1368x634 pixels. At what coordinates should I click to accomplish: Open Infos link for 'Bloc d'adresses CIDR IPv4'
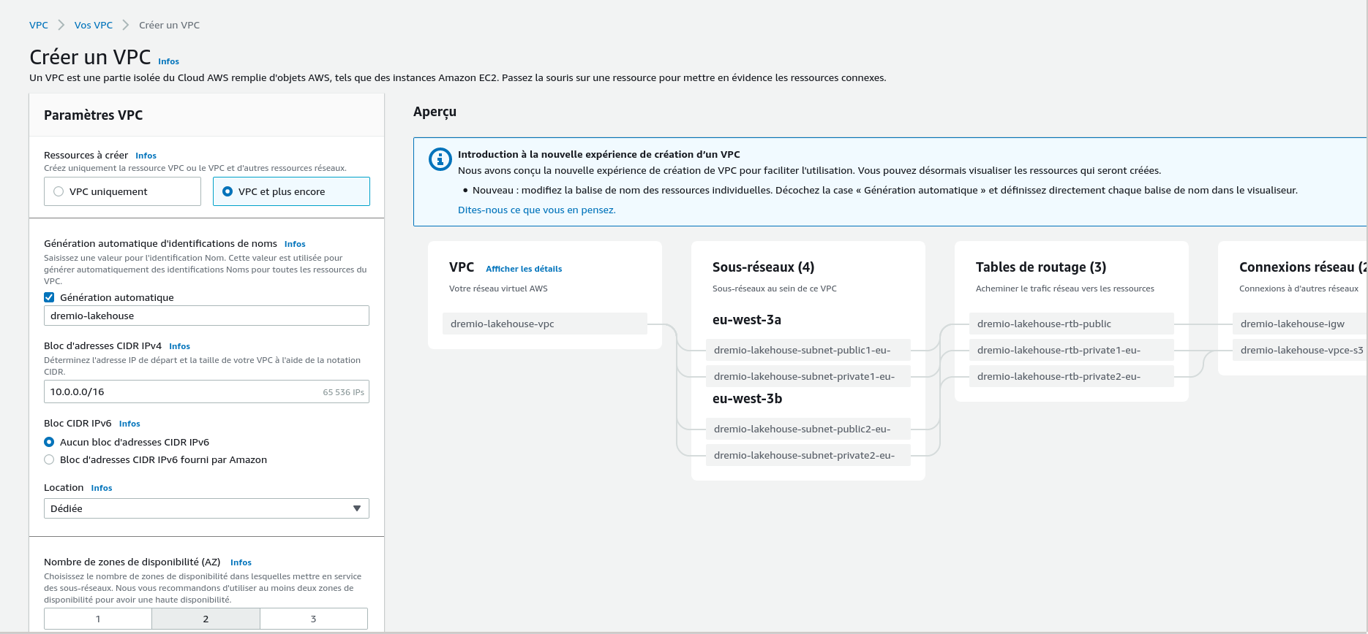click(179, 346)
